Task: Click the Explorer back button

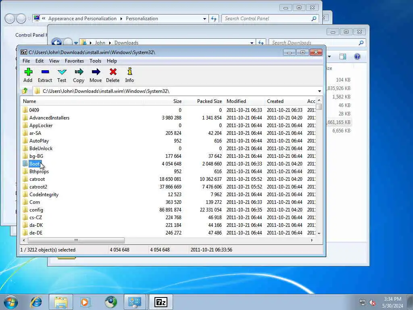Action: [56, 42]
